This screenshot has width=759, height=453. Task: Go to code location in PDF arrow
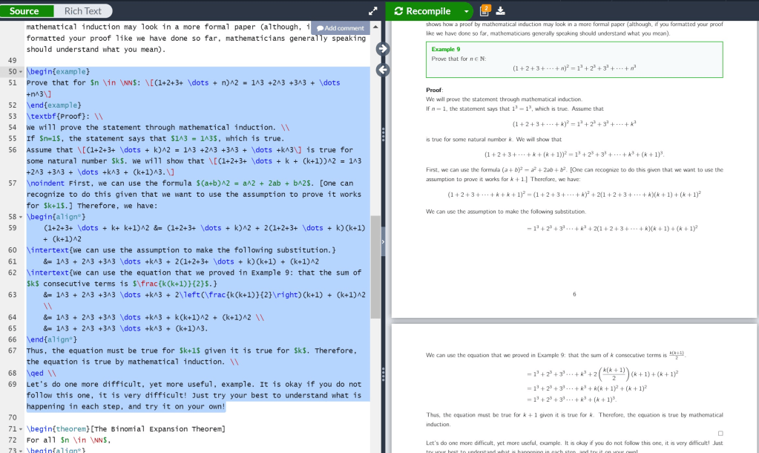(383, 49)
